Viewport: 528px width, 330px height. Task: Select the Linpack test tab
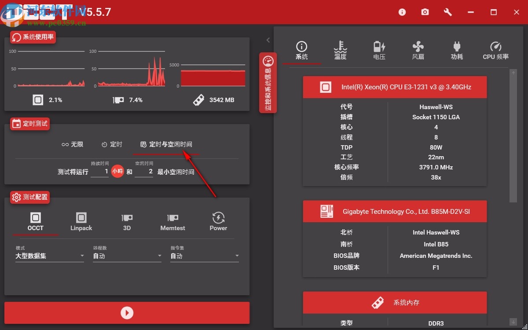point(81,221)
